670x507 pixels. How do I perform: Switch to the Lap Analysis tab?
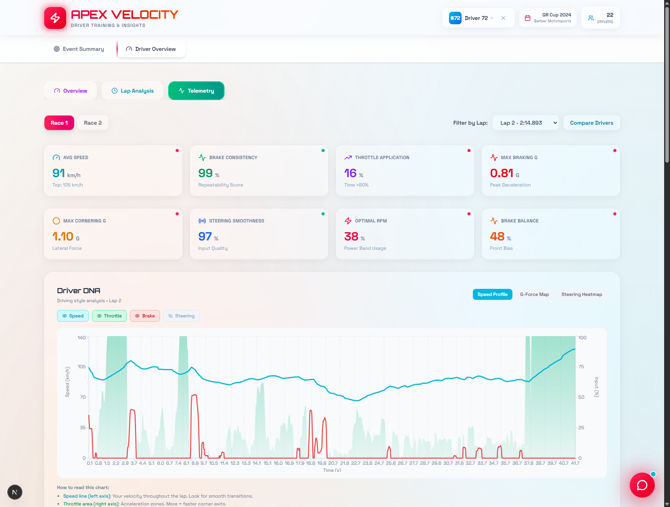coord(133,91)
